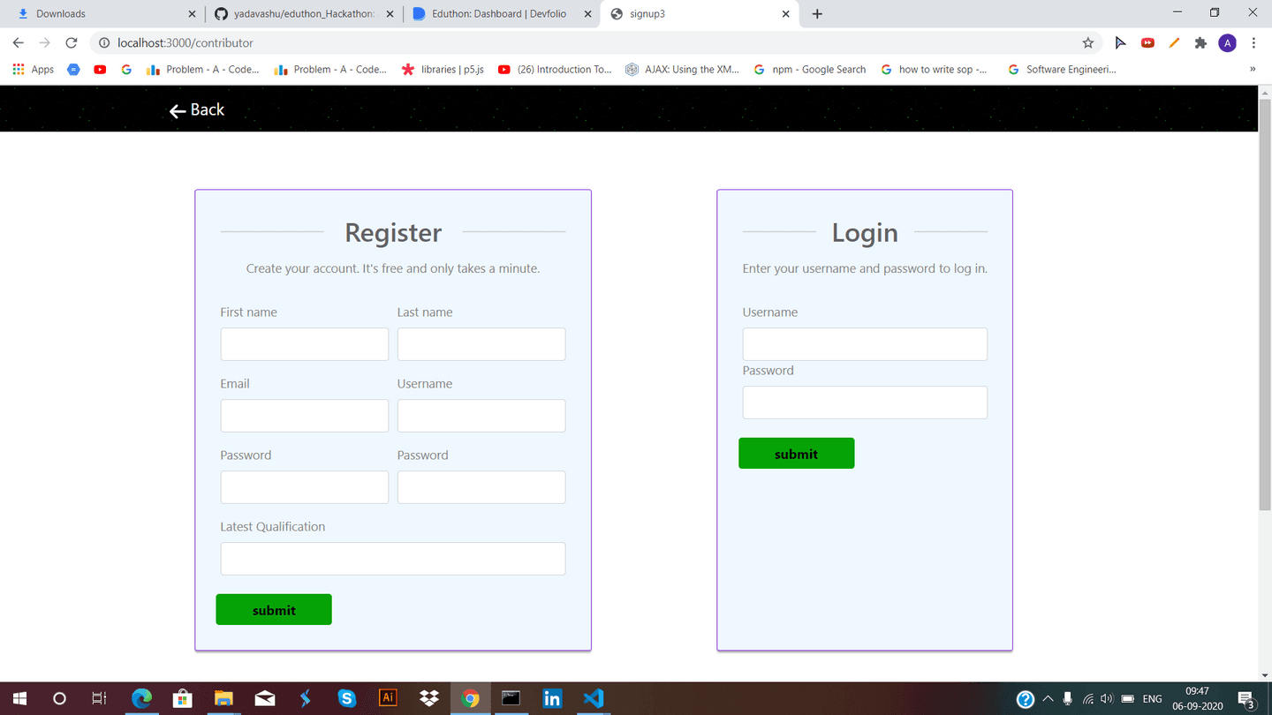
Task: Open the Chrome three-dot menu
Action: coord(1253,42)
